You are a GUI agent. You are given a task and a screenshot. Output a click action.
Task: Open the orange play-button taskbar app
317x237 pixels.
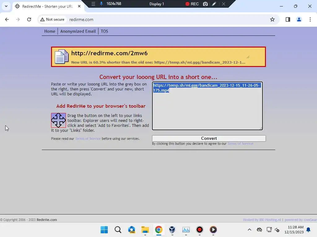213,230
